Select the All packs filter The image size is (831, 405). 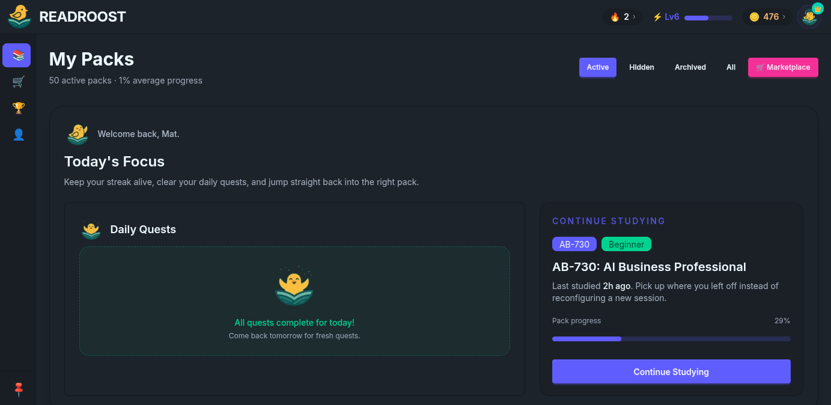(731, 67)
